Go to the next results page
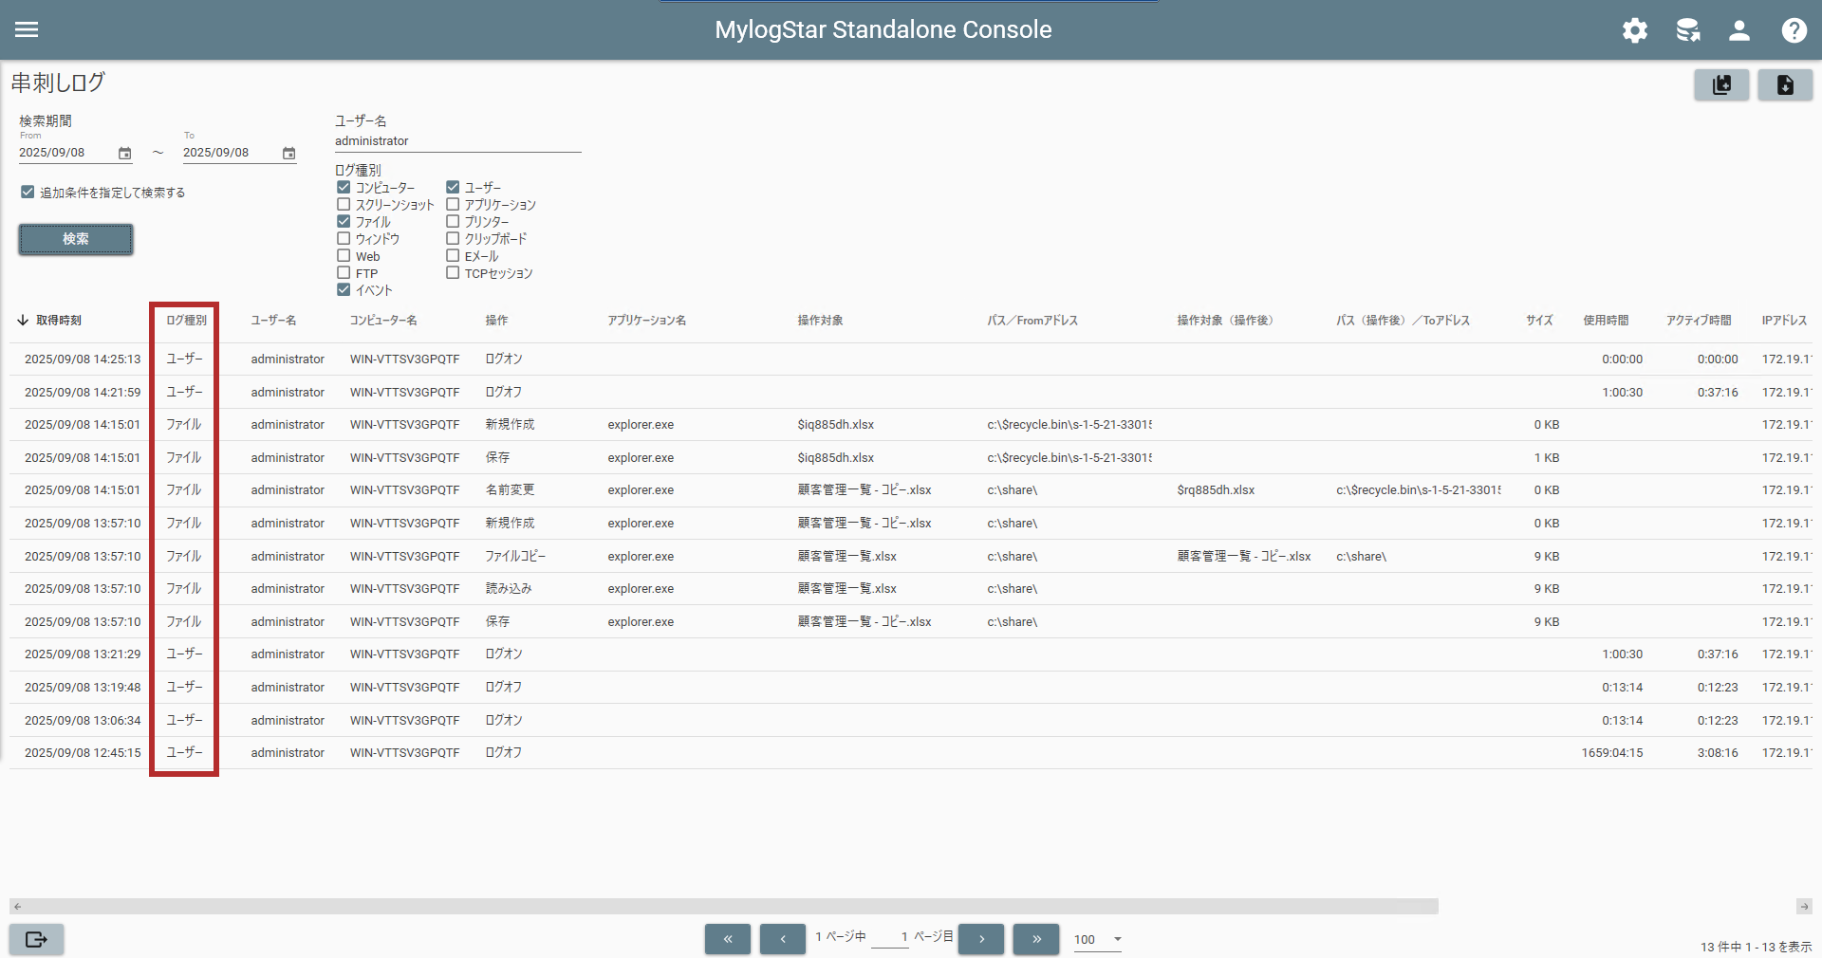 [x=981, y=939]
